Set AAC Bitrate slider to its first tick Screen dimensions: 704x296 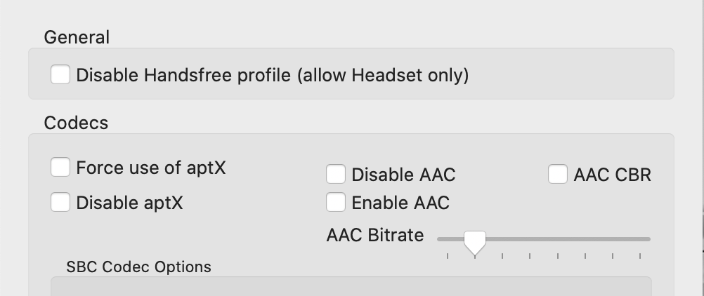pos(448,239)
